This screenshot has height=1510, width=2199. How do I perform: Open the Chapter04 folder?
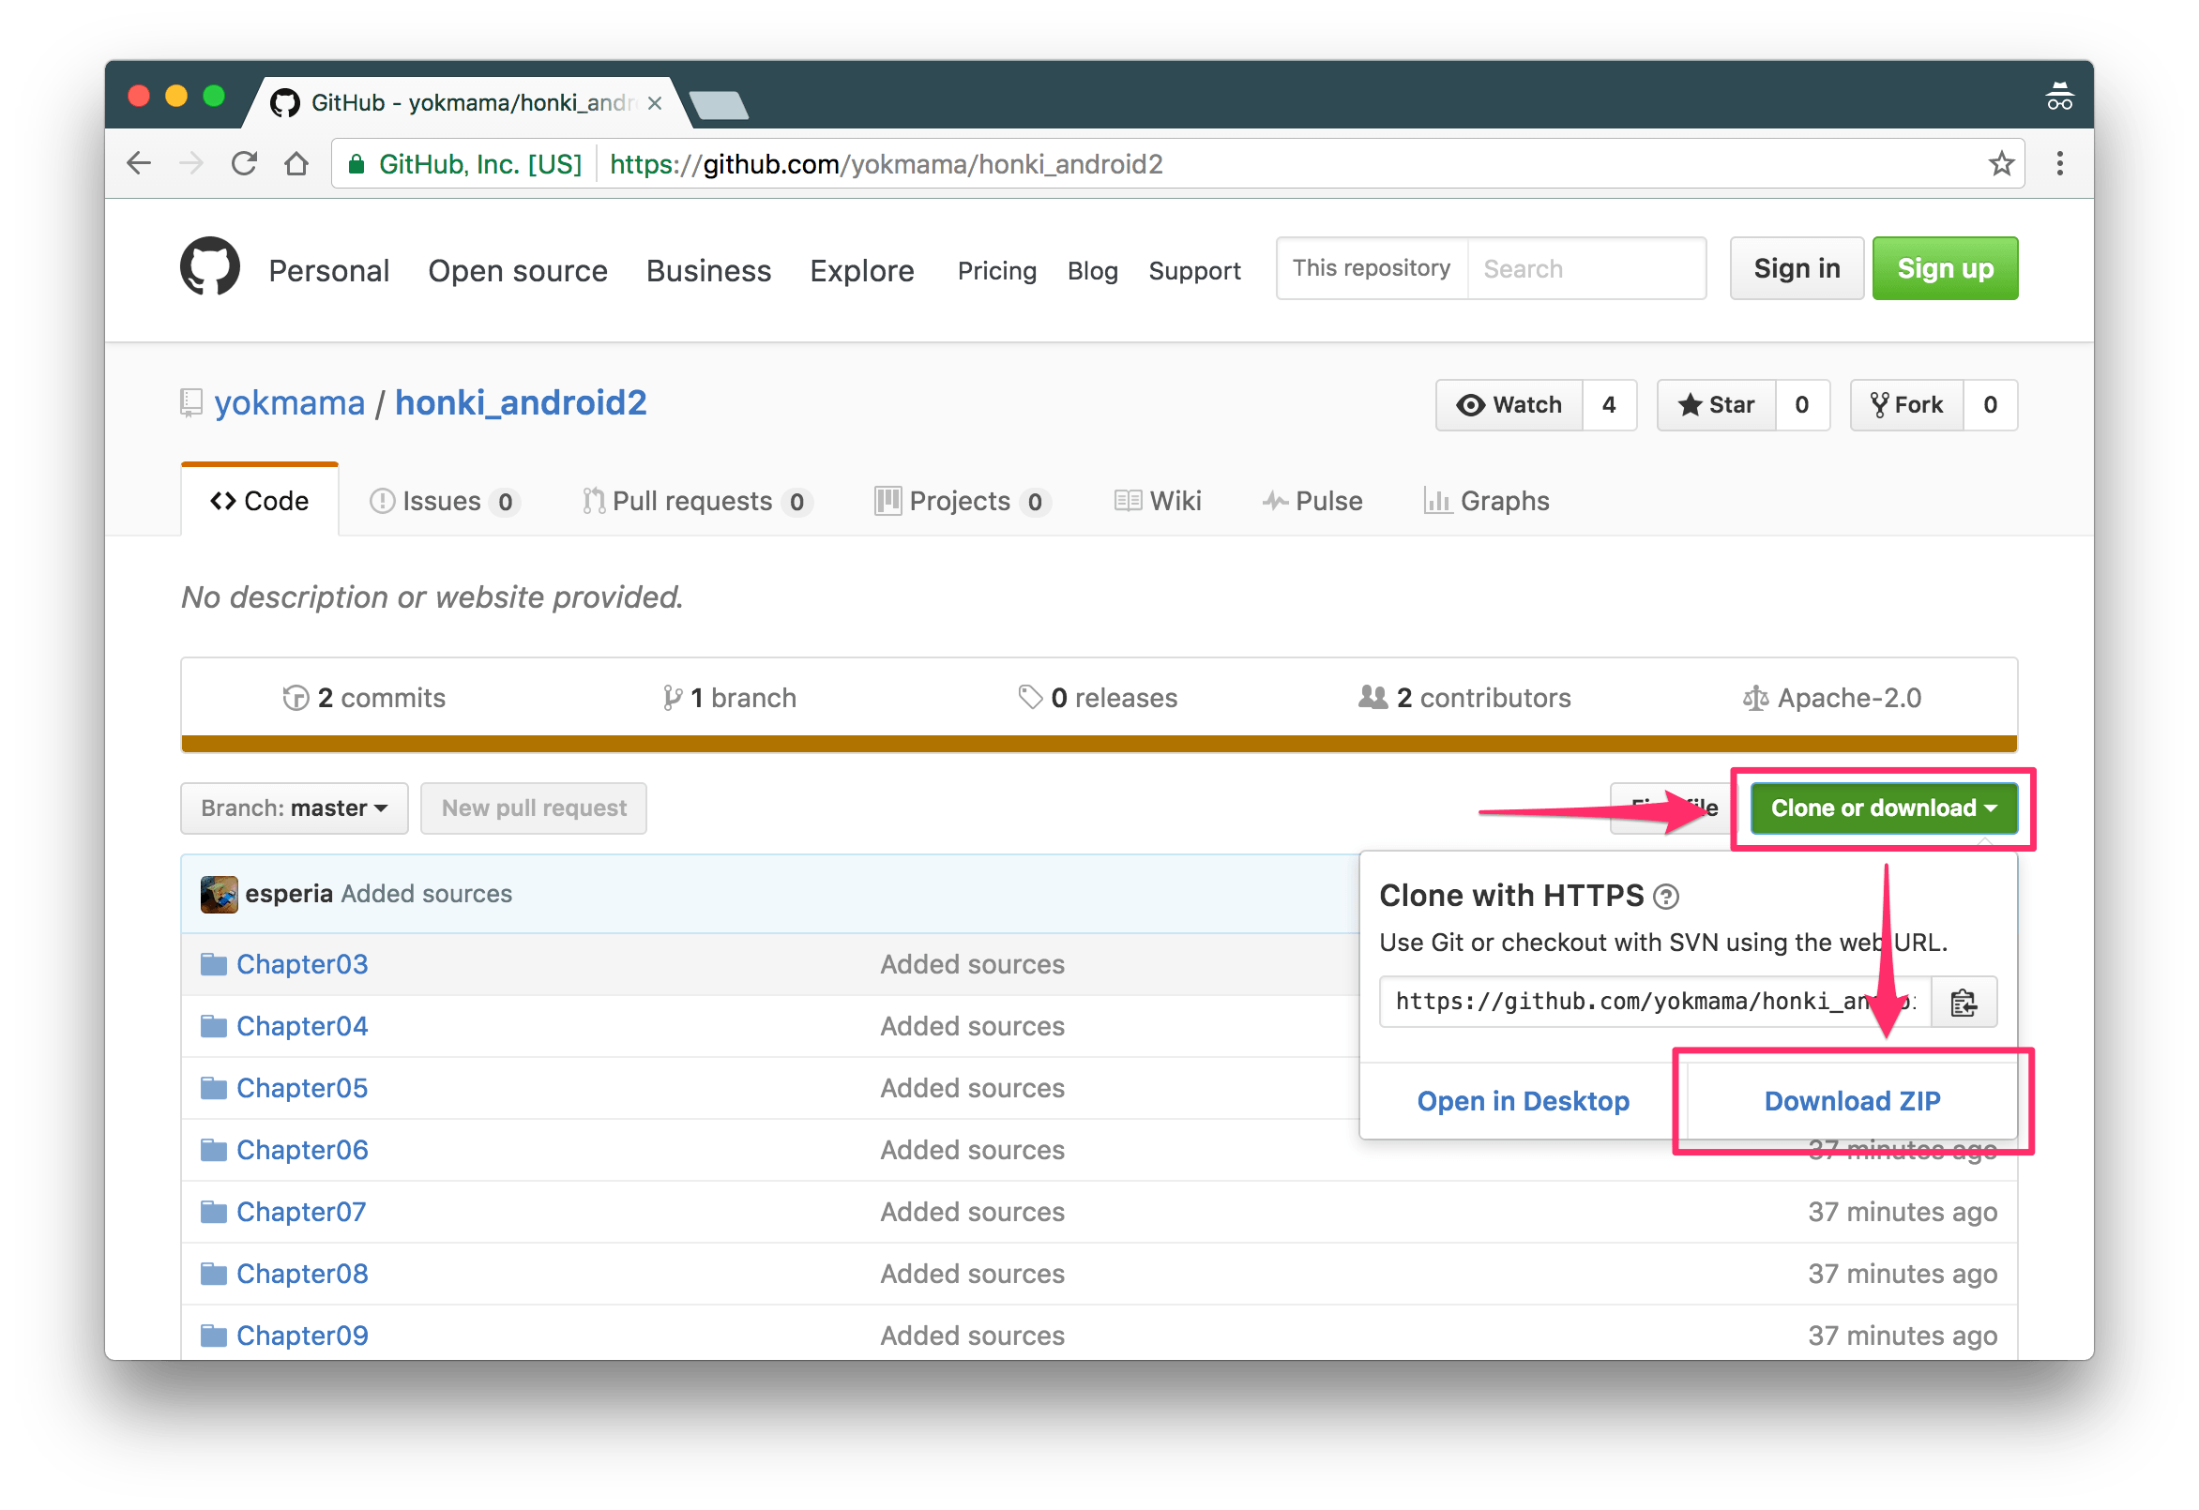coord(302,1026)
